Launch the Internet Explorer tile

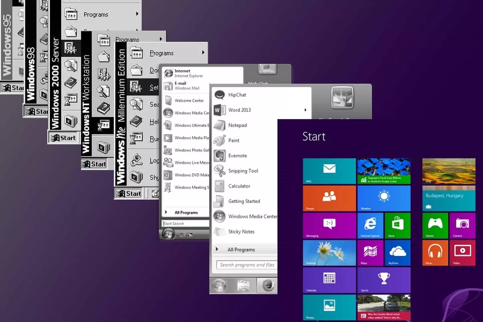point(370,225)
